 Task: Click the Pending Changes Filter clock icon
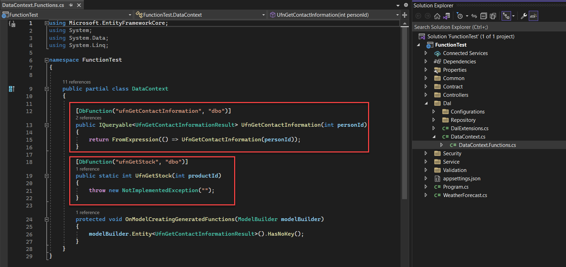460,16
